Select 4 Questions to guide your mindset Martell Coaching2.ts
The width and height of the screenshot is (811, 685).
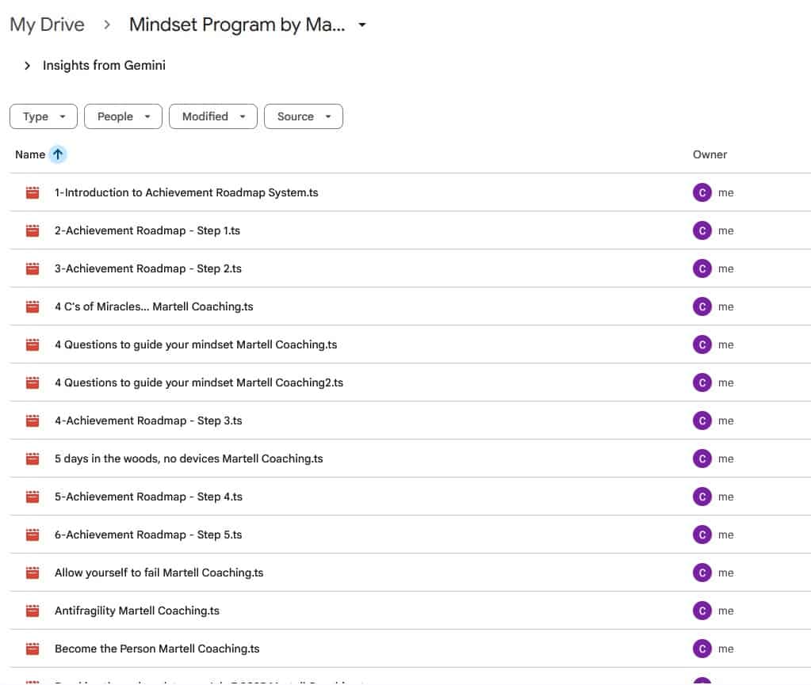click(198, 382)
